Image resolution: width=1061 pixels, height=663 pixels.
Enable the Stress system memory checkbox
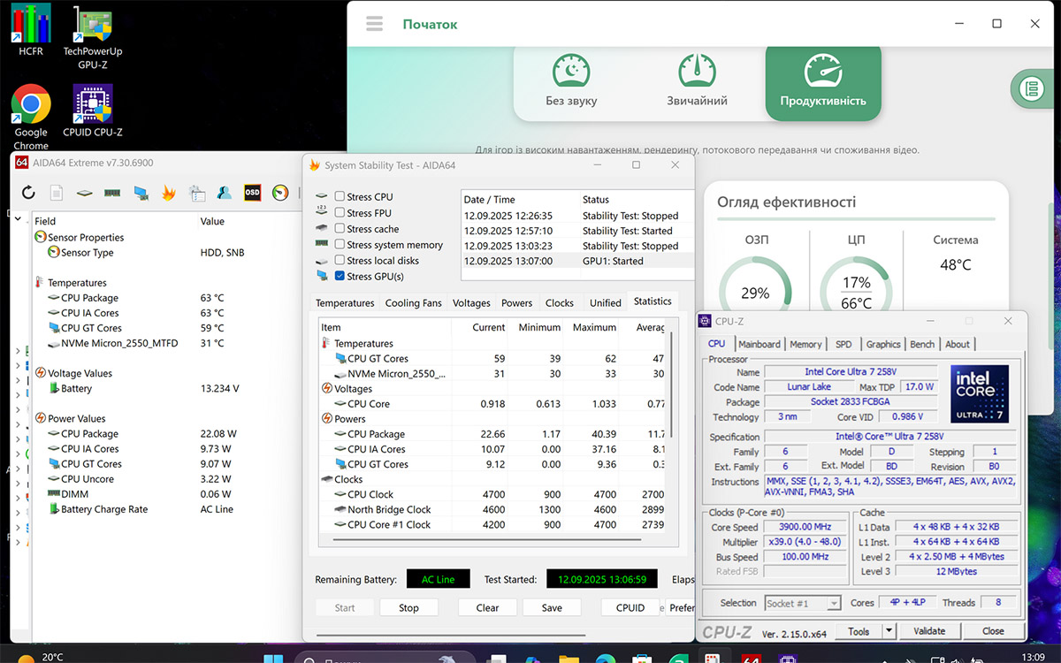340,245
